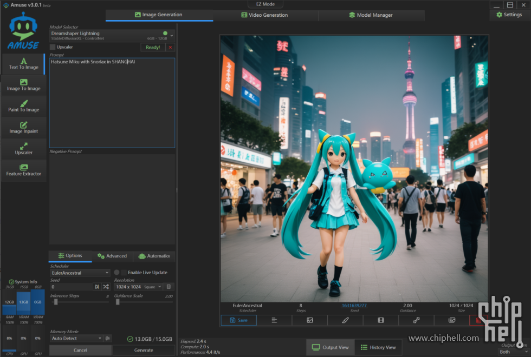Select the Automation tab
This screenshot has height=357, width=531.
pyautogui.click(x=154, y=256)
